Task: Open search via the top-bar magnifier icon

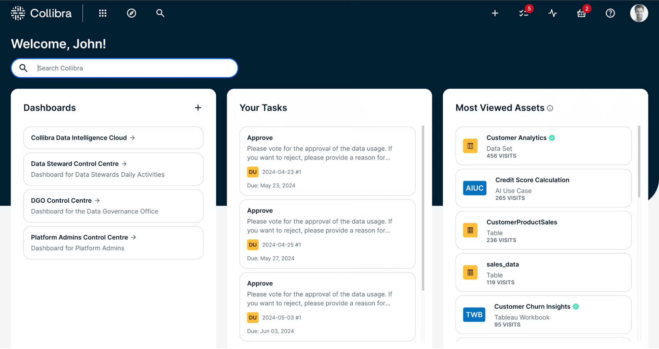Action: pos(160,13)
